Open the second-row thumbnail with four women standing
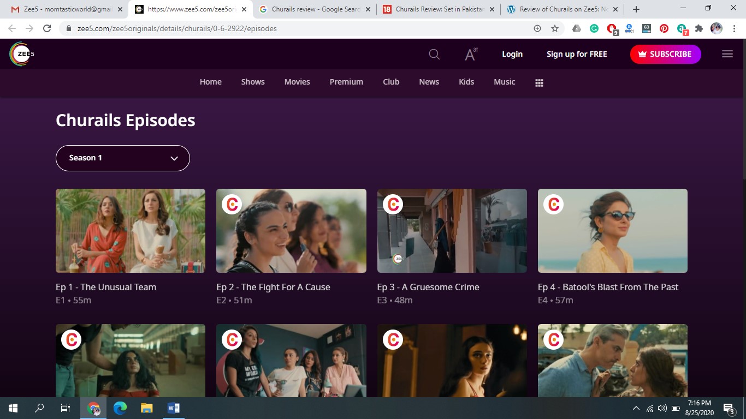The height and width of the screenshot is (419, 746). coord(291,361)
